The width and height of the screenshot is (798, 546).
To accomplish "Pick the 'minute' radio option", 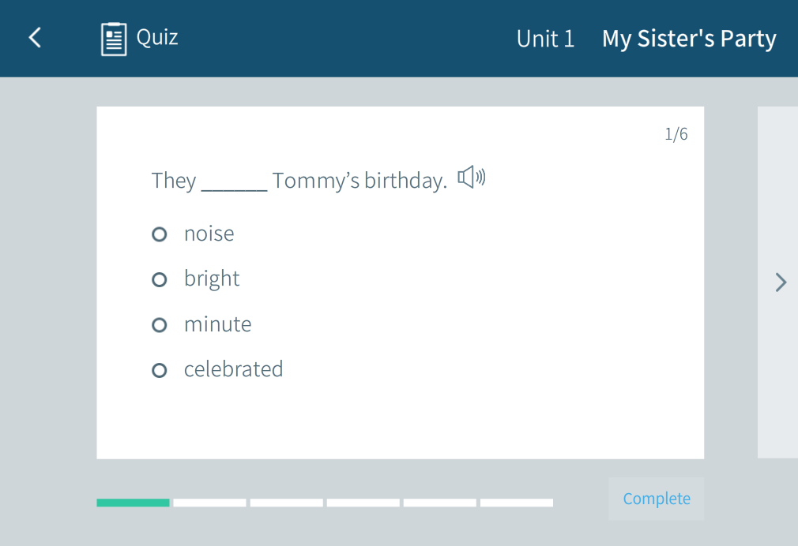I will 160,325.
